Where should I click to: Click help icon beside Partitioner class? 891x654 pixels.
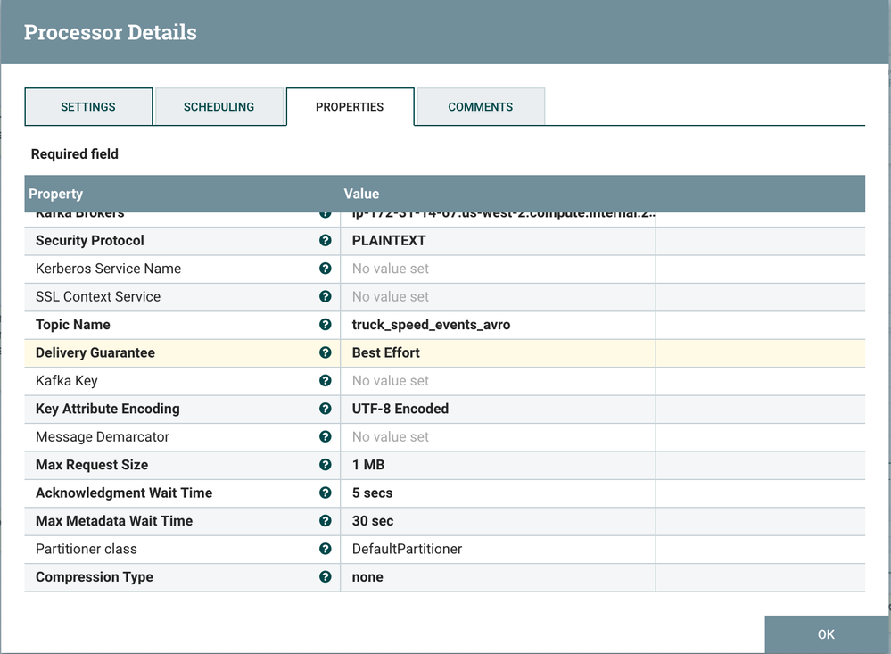tap(326, 549)
